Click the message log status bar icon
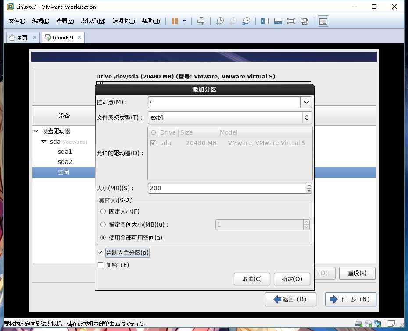 coord(391,324)
